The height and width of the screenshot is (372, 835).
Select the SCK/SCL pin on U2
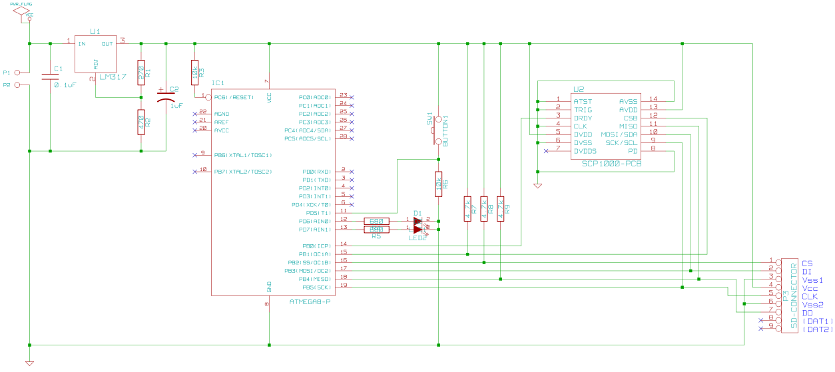[x=621, y=142]
